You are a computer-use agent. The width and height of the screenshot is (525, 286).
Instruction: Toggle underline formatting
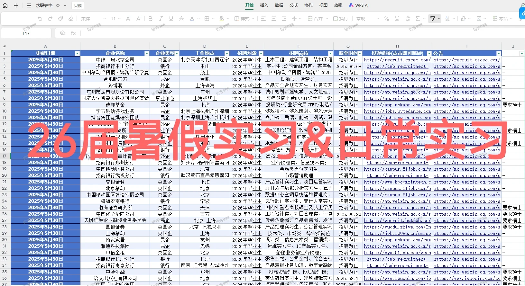coord(171,19)
